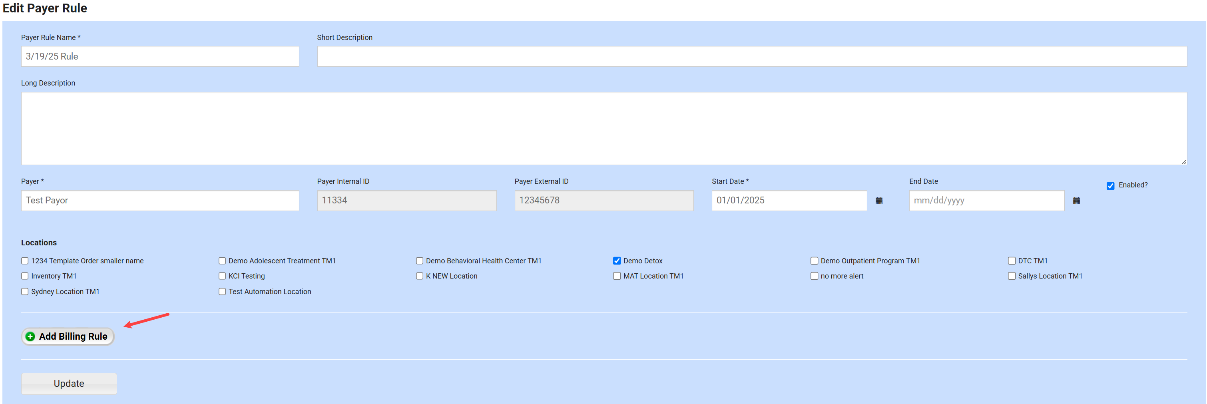Enable the Inventory TM1 location
Viewport: 1207px width, 404px height.
(x=24, y=276)
